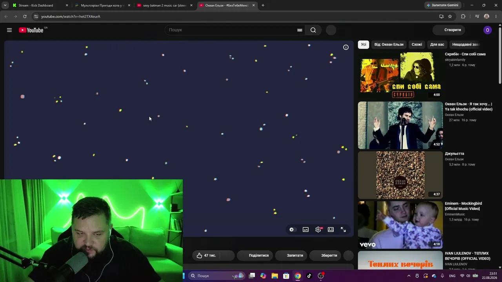Select the Схожі filter chip
The image size is (502, 282).
(417, 45)
